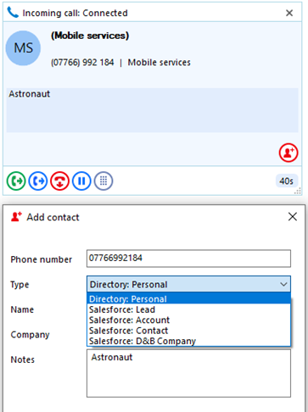Click the red add contact circle icon
Image resolution: width=308 pixels, height=412 pixels.
pos(288,153)
